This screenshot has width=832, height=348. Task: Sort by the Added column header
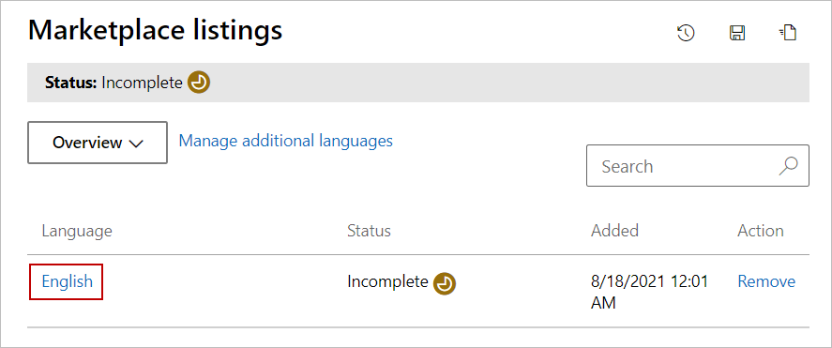click(x=614, y=231)
